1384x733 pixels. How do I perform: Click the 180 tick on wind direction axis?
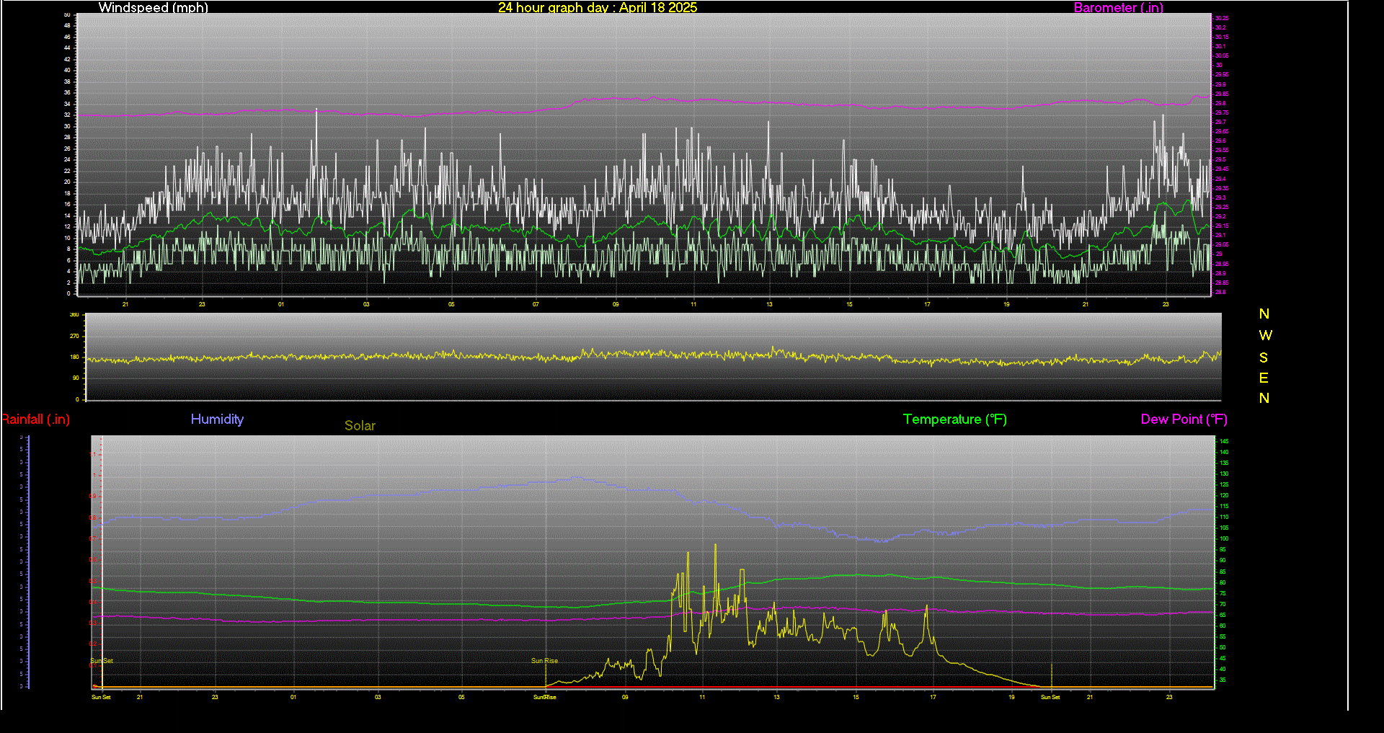tap(74, 357)
